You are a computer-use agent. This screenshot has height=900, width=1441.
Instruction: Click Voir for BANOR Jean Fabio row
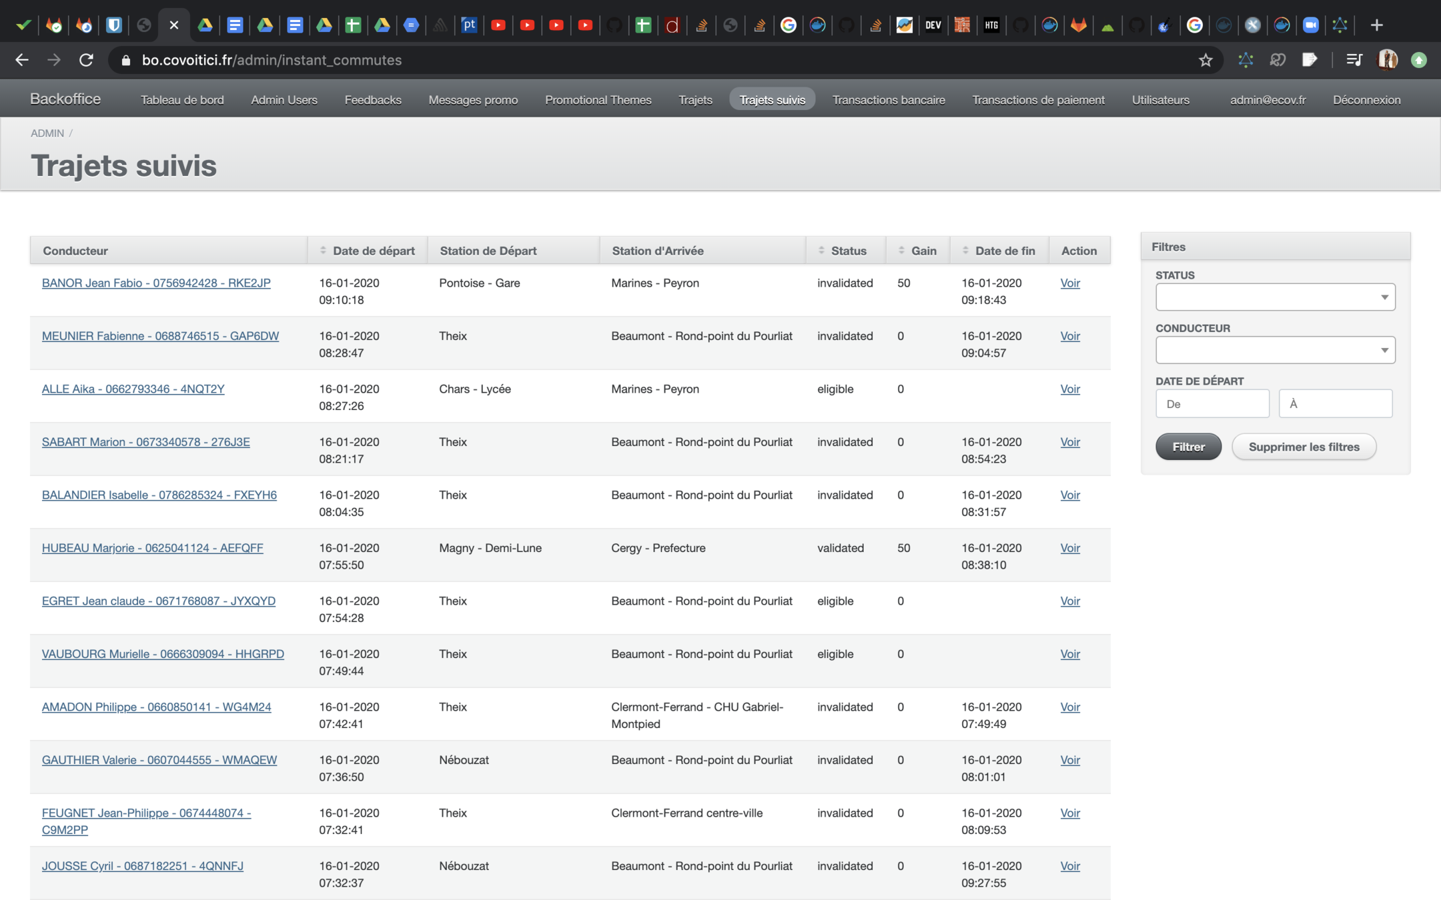click(1069, 283)
